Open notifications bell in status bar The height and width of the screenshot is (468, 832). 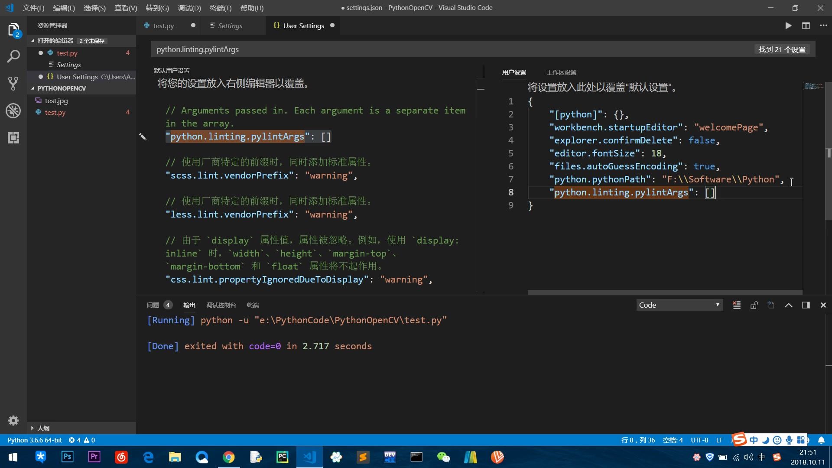(821, 440)
